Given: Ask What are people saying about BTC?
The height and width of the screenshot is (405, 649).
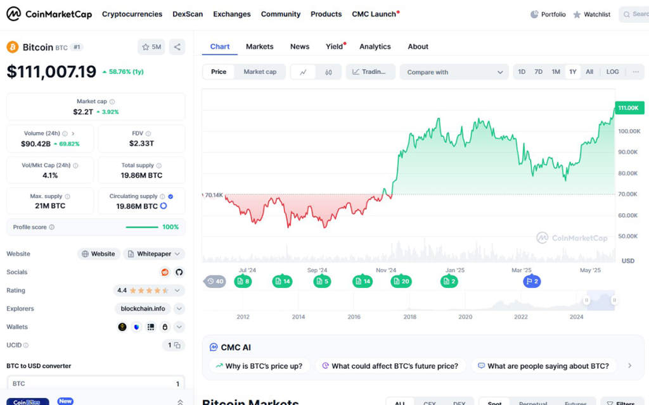Looking at the screenshot, I should click(543, 366).
